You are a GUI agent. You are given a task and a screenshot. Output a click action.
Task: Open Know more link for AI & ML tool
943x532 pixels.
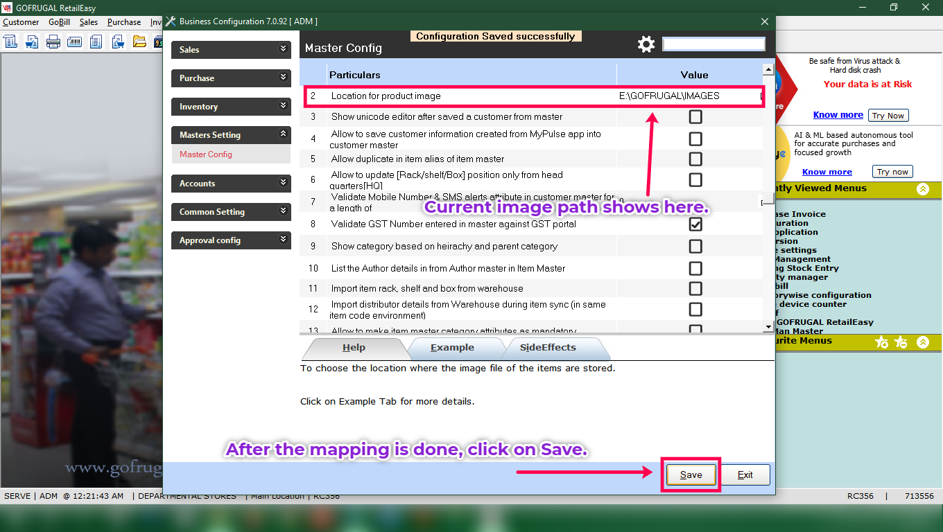[x=827, y=172]
